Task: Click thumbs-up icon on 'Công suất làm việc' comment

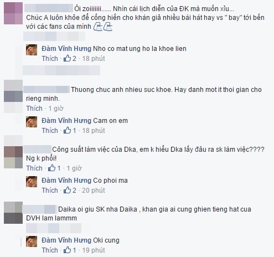Action: tap(51, 168)
